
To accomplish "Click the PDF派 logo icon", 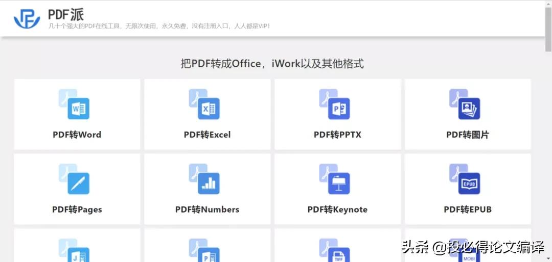I will point(27,18).
